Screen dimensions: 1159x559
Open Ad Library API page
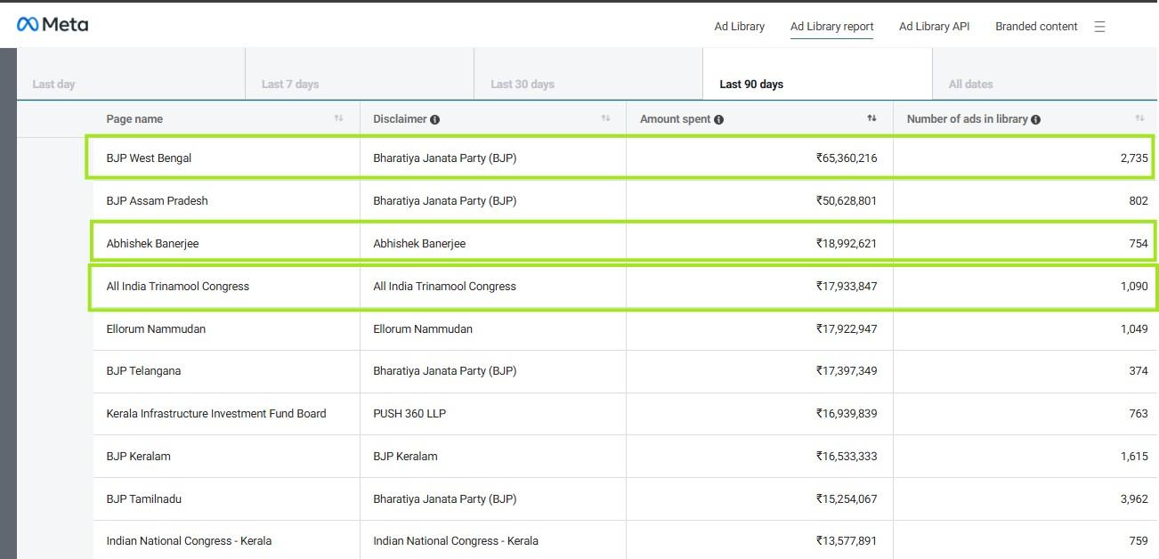point(934,27)
